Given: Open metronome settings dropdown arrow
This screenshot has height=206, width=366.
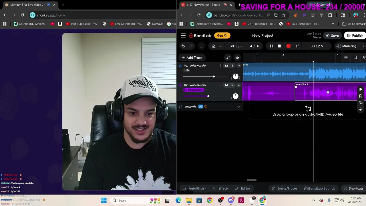Looking at the screenshot, I should [x=221, y=46].
